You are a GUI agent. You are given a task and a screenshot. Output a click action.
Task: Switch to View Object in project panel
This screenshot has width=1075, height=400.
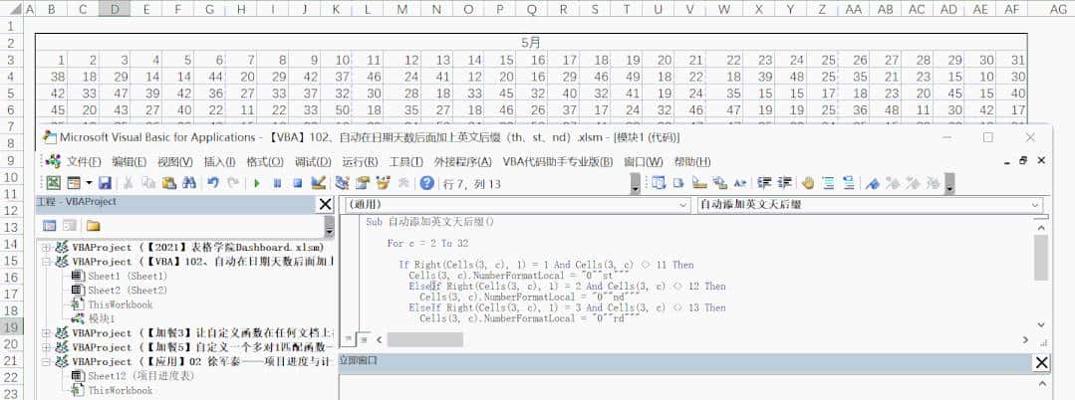tap(70, 226)
